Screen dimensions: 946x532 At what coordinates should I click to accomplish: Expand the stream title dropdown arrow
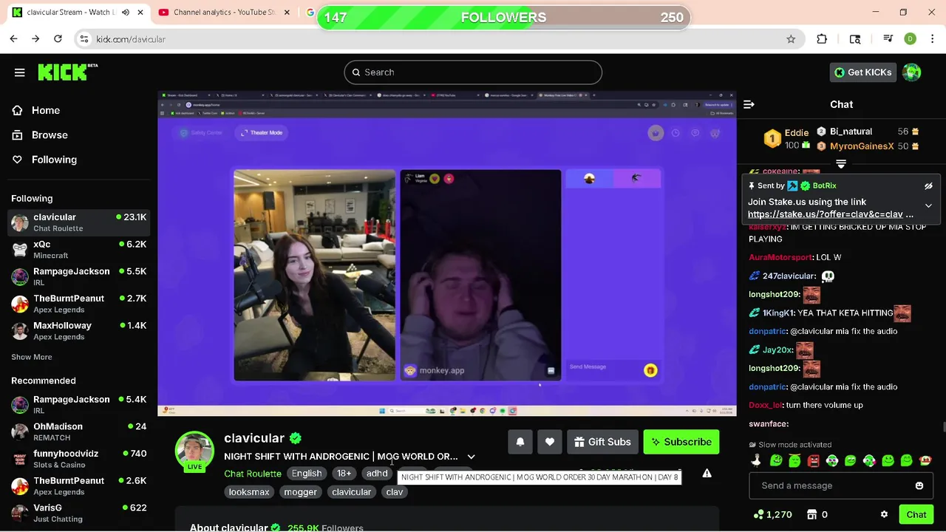tap(471, 457)
